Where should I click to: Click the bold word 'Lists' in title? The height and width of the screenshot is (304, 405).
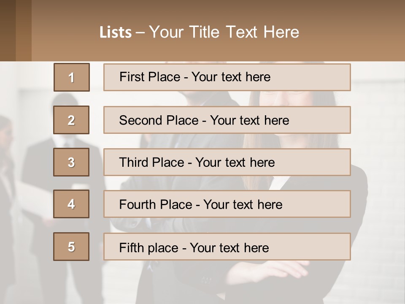pos(116,32)
